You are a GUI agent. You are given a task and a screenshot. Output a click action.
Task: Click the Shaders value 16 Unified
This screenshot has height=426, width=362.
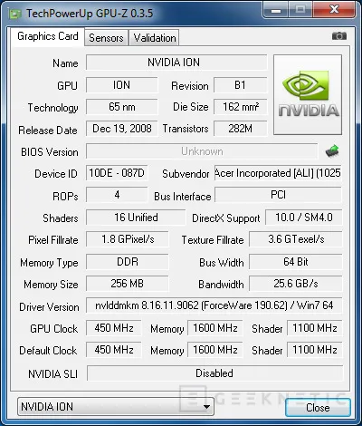click(136, 218)
